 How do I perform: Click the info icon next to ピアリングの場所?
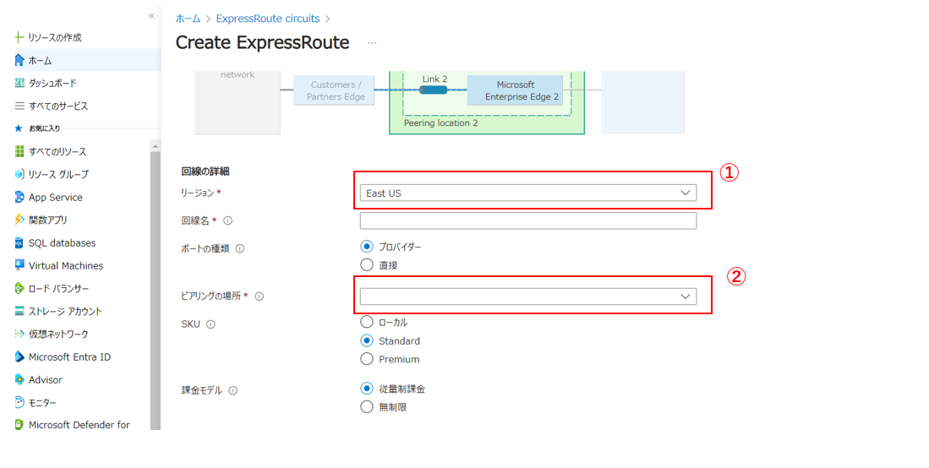click(x=259, y=297)
